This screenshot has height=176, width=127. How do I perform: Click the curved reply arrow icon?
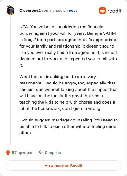point(41,153)
